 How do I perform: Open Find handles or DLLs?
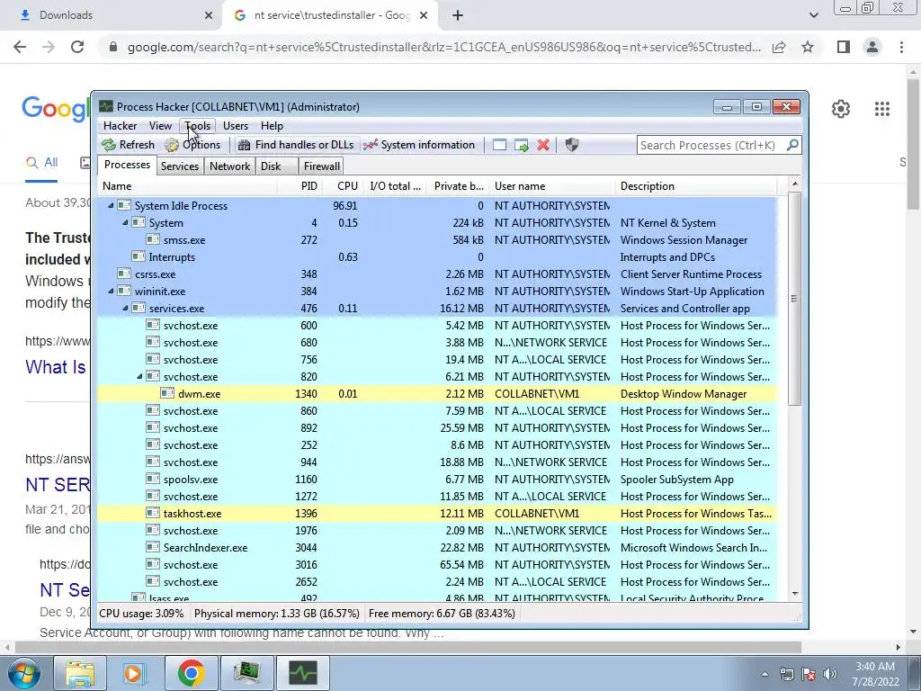coord(296,145)
